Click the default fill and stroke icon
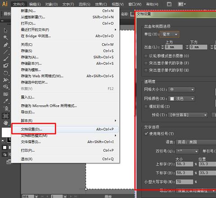The height and width of the screenshot is (198, 216). pos(3,141)
